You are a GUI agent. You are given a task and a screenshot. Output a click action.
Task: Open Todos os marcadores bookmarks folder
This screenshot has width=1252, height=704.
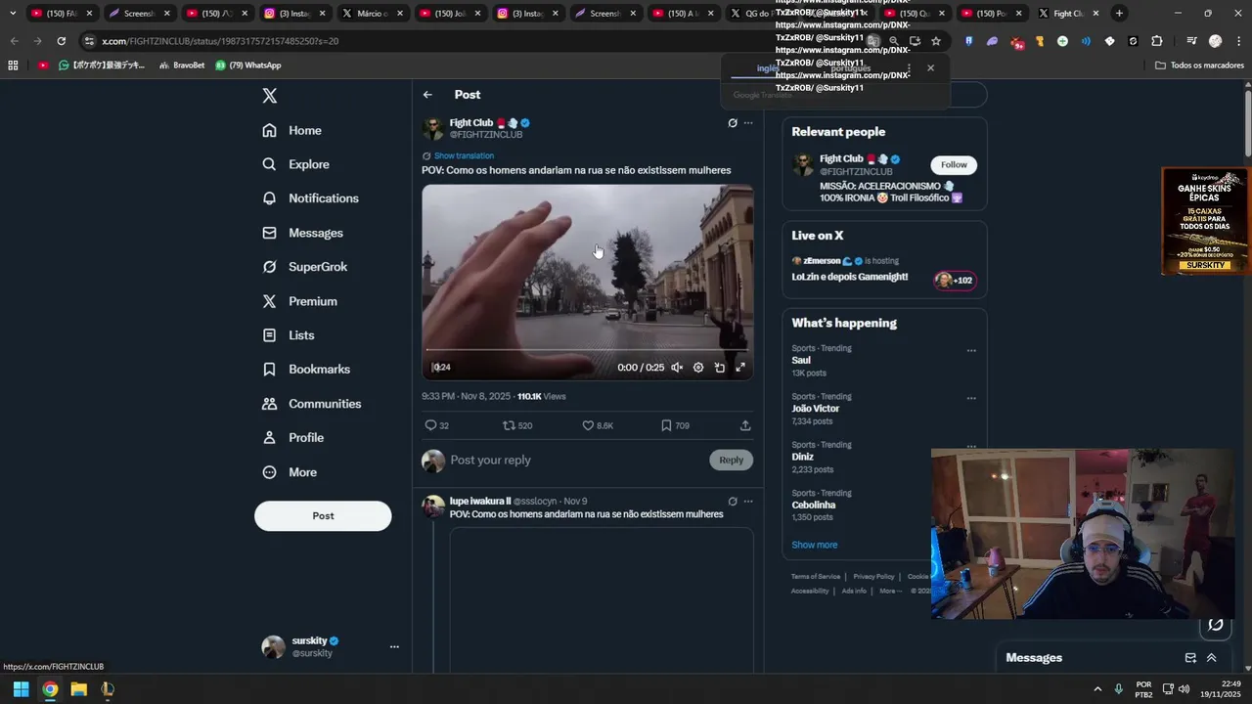point(1199,66)
